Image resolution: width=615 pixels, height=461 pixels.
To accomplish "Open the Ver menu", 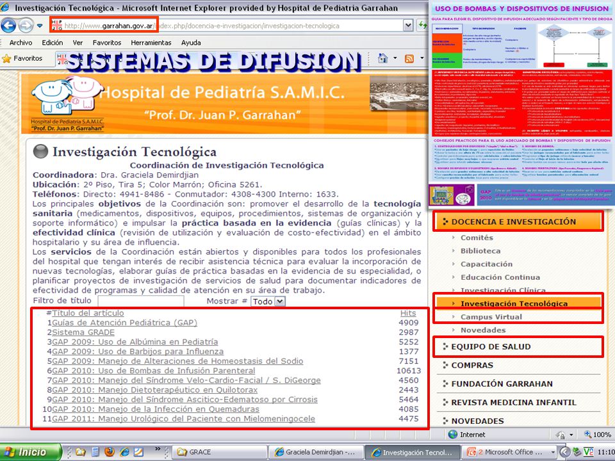I will click(78, 43).
